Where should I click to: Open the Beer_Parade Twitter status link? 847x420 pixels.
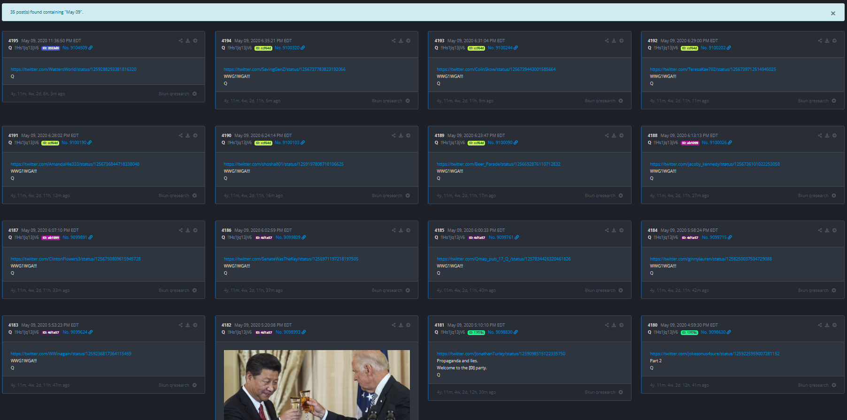499,164
